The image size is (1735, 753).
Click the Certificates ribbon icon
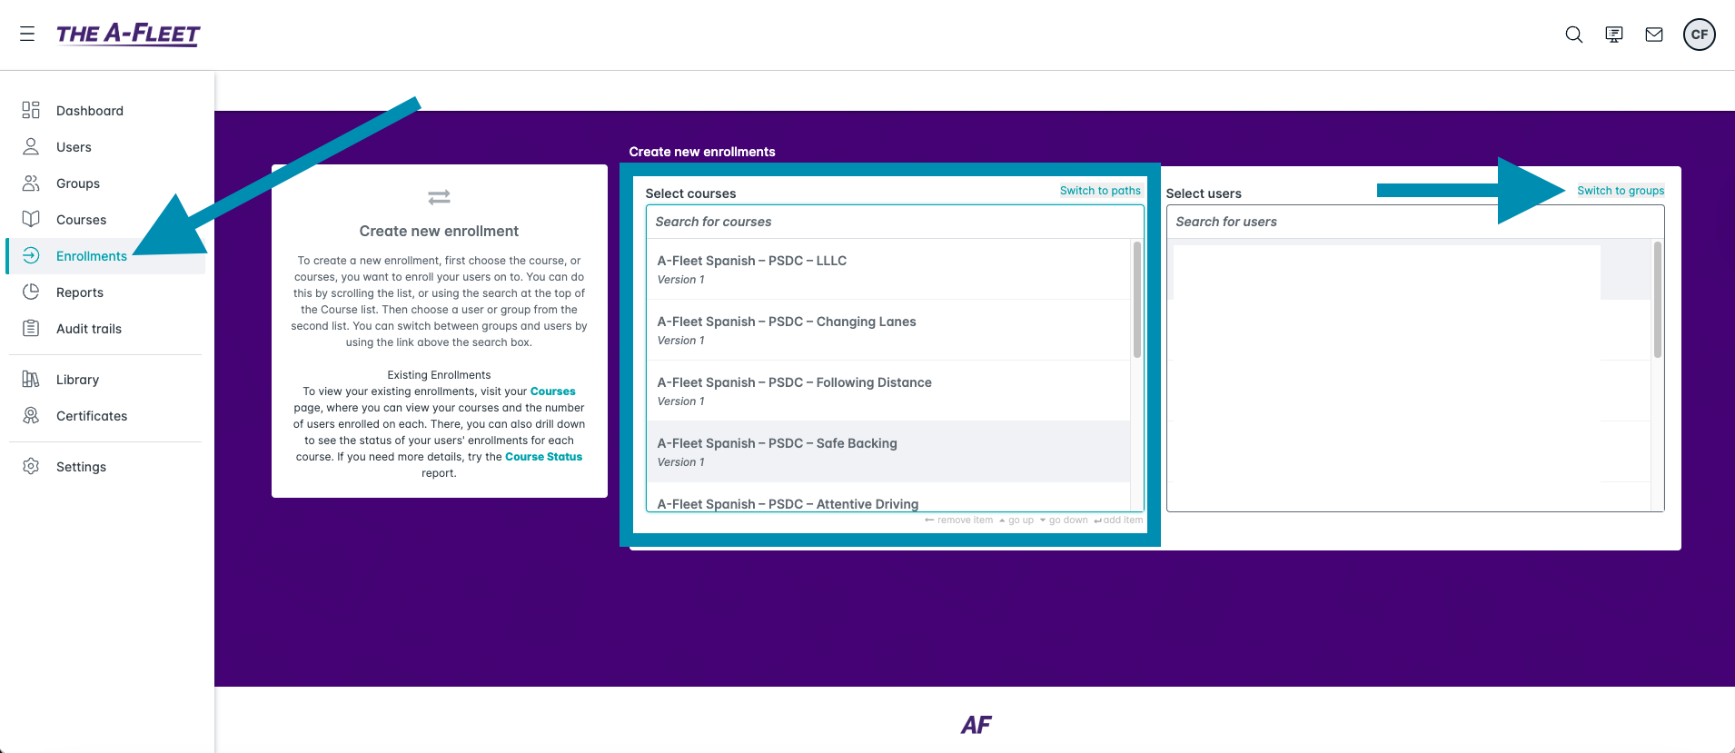[31, 415]
